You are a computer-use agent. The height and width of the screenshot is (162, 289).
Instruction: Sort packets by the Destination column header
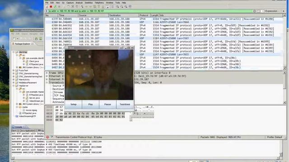(x=123, y=15)
